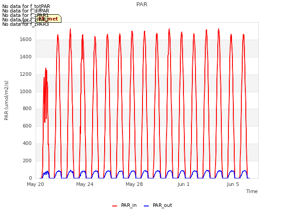Click the 600 y-axis tick label
This screenshot has height=214, width=285.
[27, 126]
